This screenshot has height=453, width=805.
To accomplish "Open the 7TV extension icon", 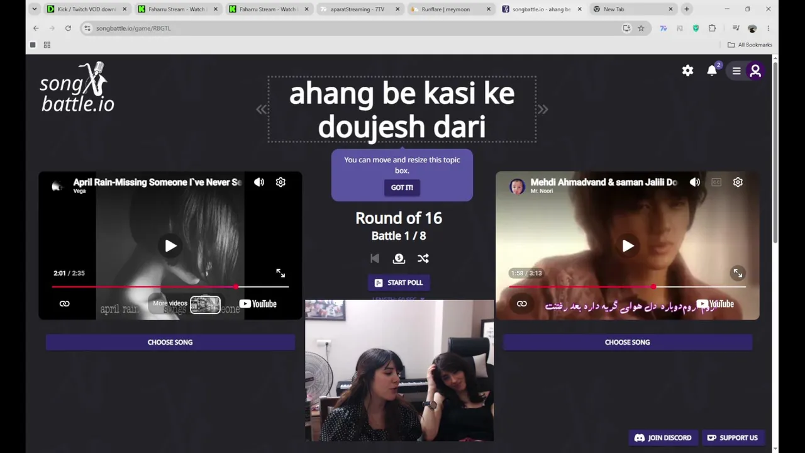I will tap(663, 28).
